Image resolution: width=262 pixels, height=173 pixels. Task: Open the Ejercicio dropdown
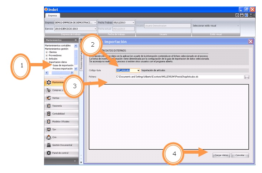[95, 29]
